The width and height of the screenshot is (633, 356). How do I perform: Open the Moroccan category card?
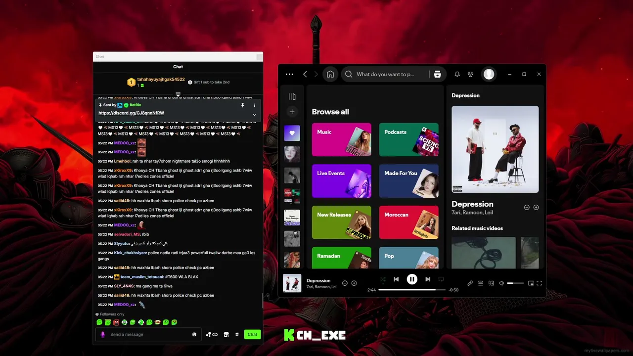tap(408, 222)
